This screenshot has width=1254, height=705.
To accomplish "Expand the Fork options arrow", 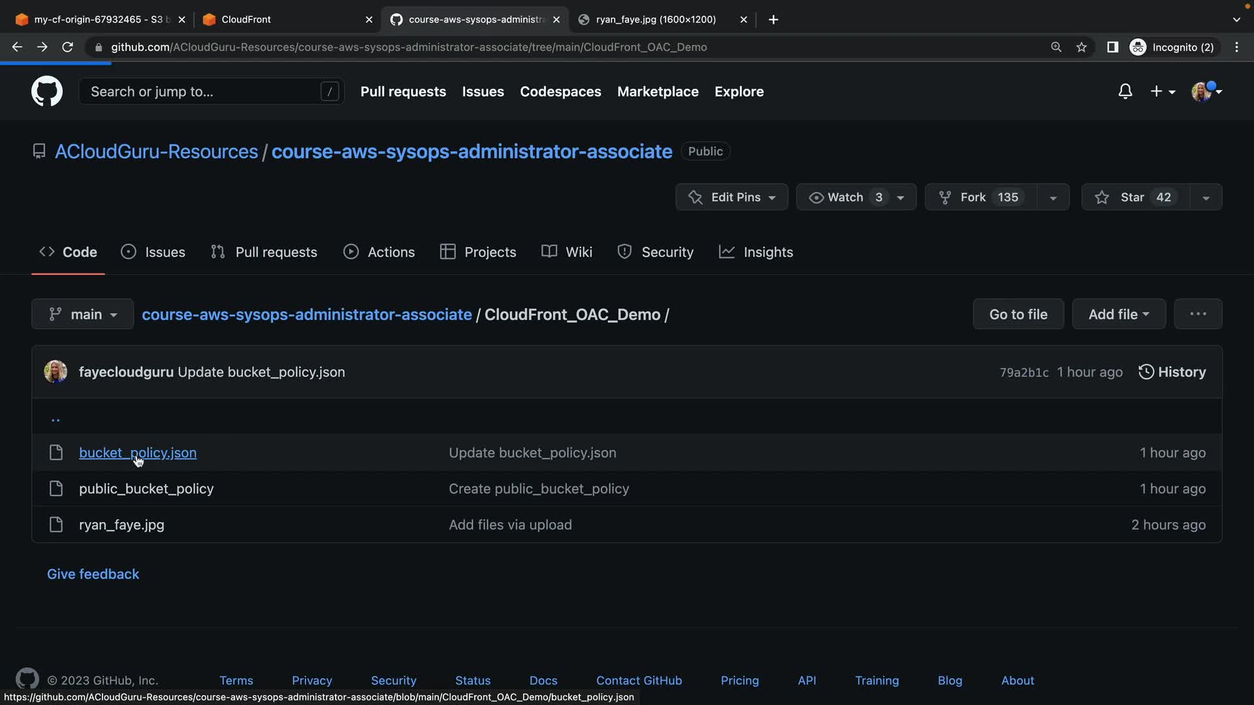I will coord(1053,197).
